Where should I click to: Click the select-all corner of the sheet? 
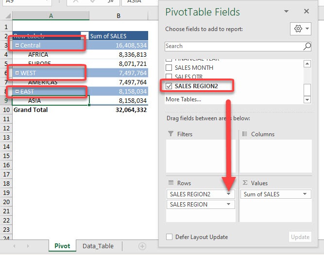click(x=8, y=16)
